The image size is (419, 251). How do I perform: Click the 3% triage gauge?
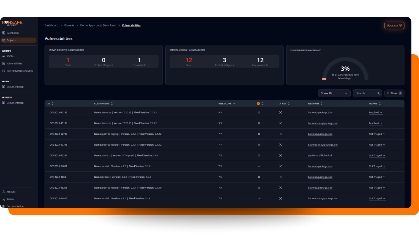pyautogui.click(x=345, y=68)
